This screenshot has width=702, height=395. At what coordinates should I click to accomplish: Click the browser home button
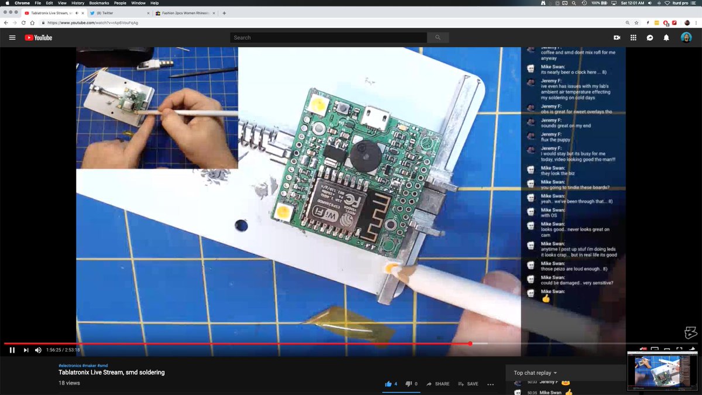[x=32, y=23]
